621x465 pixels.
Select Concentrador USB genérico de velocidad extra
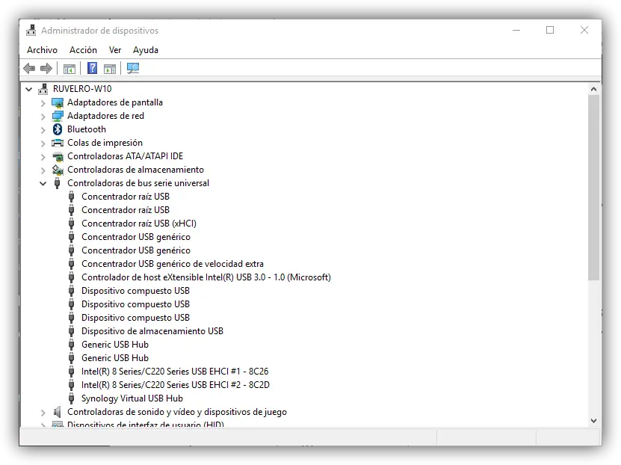pos(173,264)
